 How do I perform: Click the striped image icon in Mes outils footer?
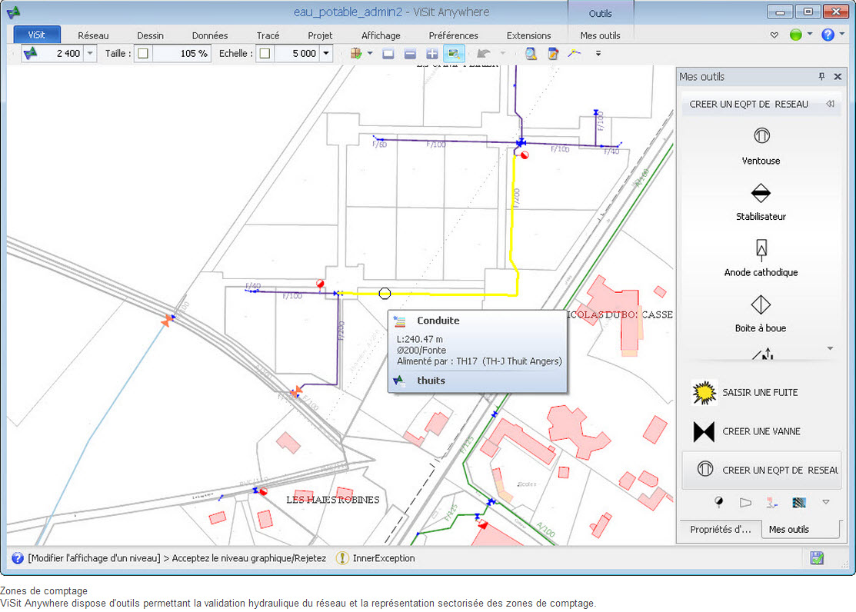(798, 502)
